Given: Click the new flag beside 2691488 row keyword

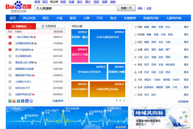Looking at the screenshot, I should (36, 63).
